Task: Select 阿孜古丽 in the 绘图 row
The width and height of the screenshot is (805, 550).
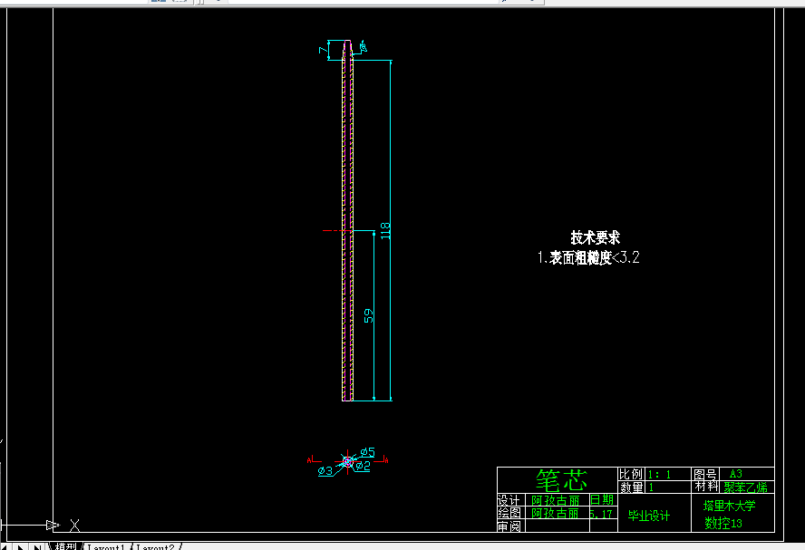Action: pos(556,513)
